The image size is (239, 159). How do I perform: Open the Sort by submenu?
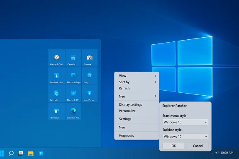pyautogui.click(x=137, y=82)
